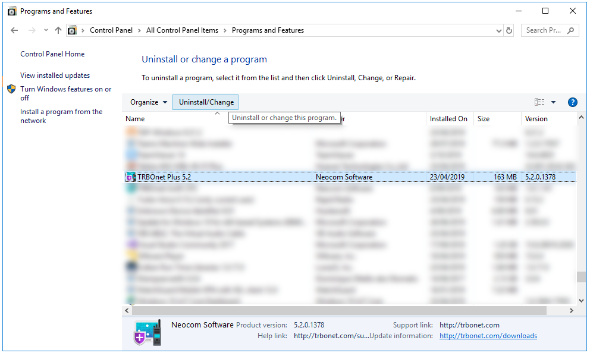Click the Help question mark icon
The width and height of the screenshot is (590, 356).
(x=572, y=102)
